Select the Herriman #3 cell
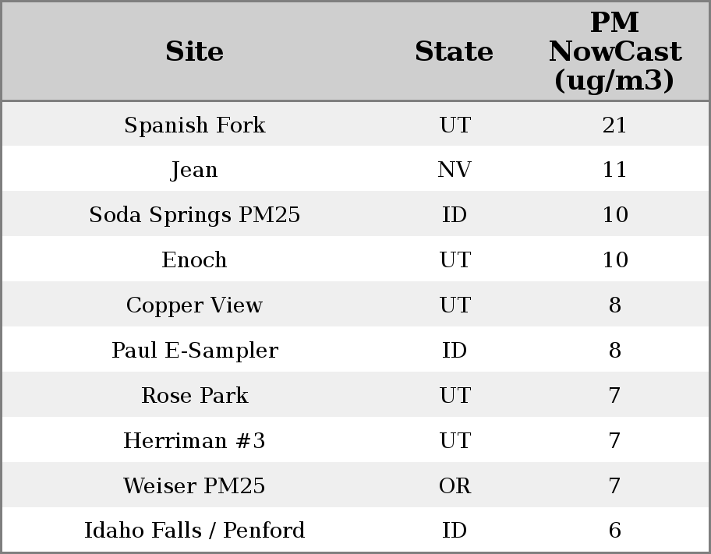 (x=195, y=441)
